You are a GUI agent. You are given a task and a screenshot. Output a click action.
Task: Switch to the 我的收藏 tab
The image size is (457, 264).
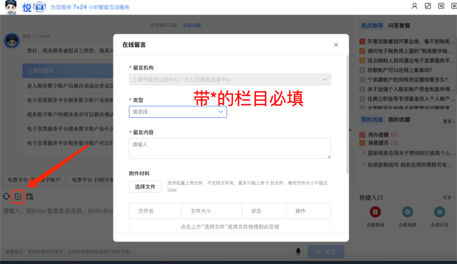pos(399,120)
